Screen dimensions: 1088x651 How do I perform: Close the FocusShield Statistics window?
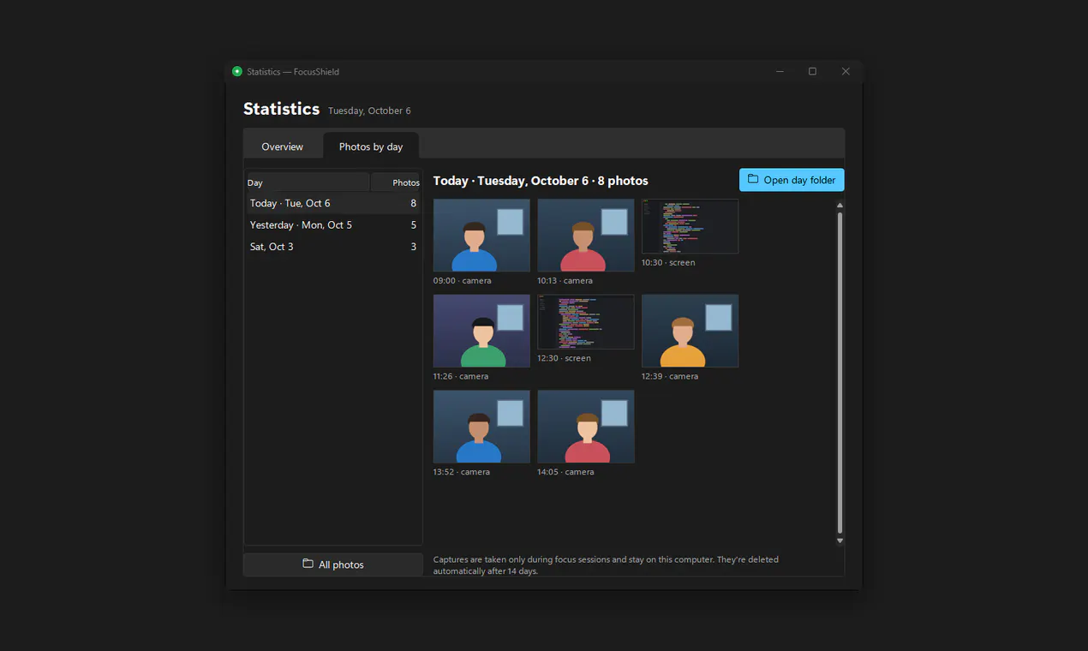pyautogui.click(x=846, y=72)
